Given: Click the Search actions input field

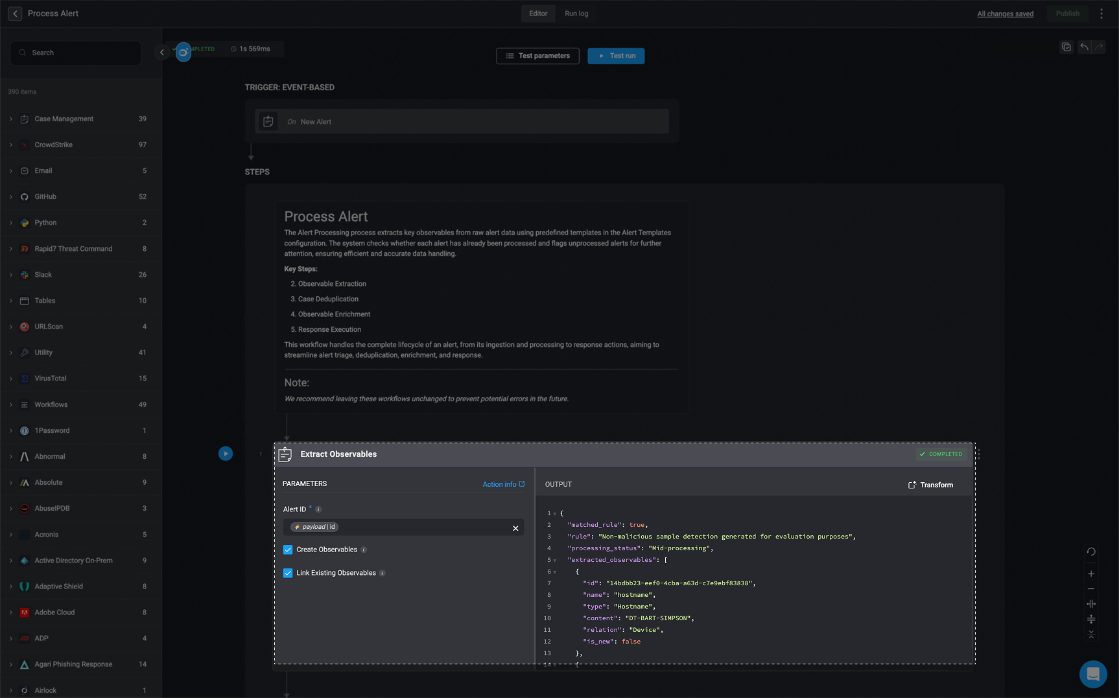Looking at the screenshot, I should (76, 52).
